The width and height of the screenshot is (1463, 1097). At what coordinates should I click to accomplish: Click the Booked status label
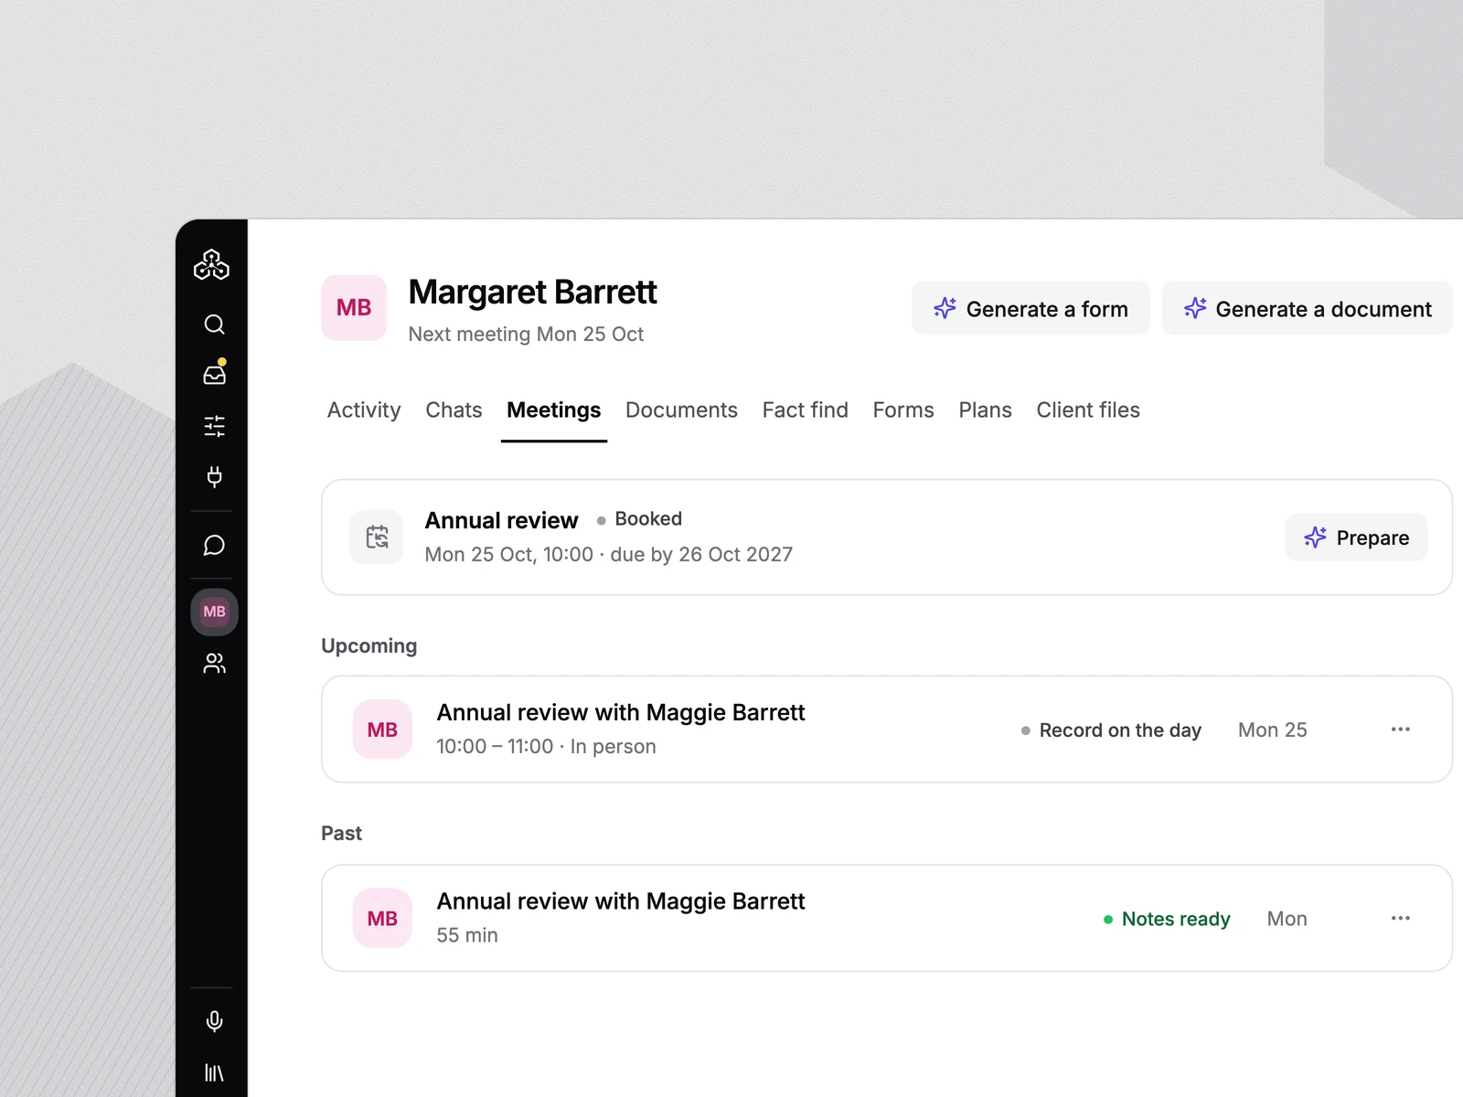[x=640, y=519]
